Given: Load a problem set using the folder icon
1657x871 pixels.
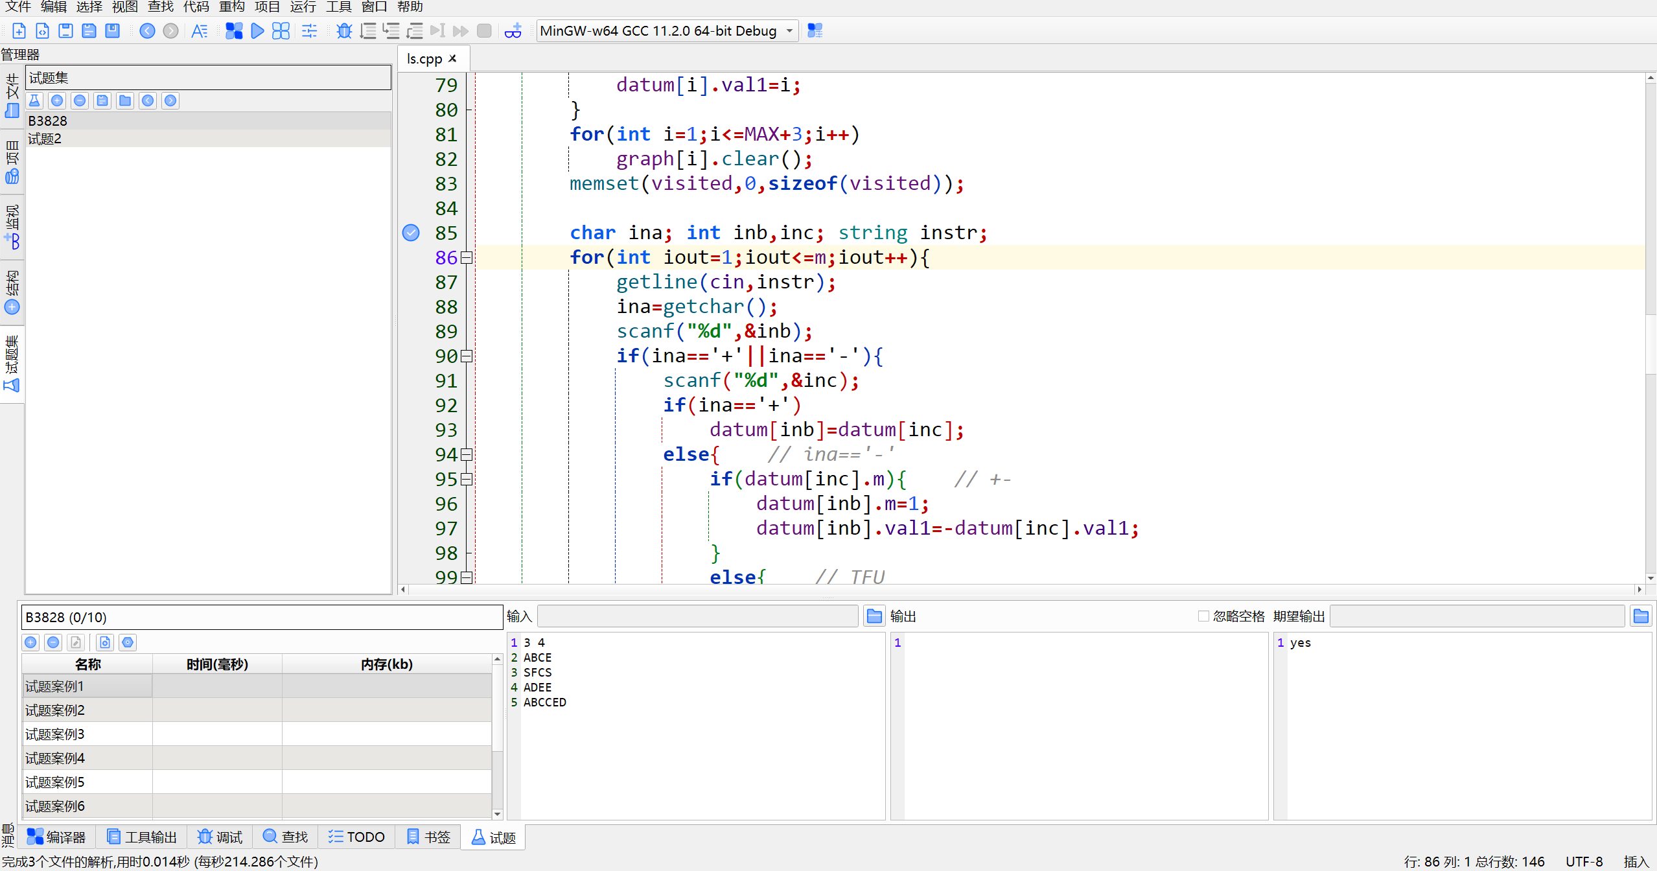Looking at the screenshot, I should pyautogui.click(x=125, y=100).
